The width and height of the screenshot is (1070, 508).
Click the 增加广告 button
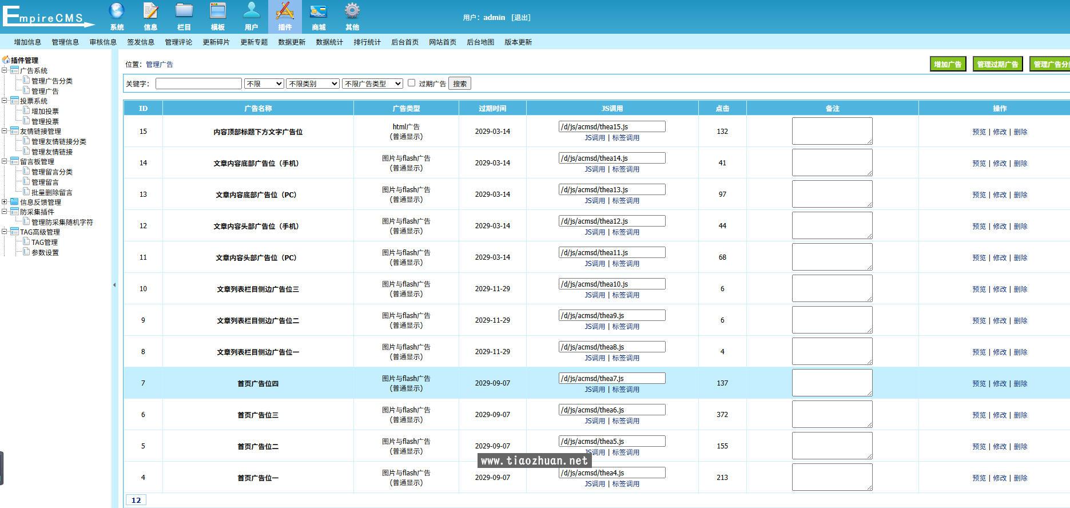(948, 64)
